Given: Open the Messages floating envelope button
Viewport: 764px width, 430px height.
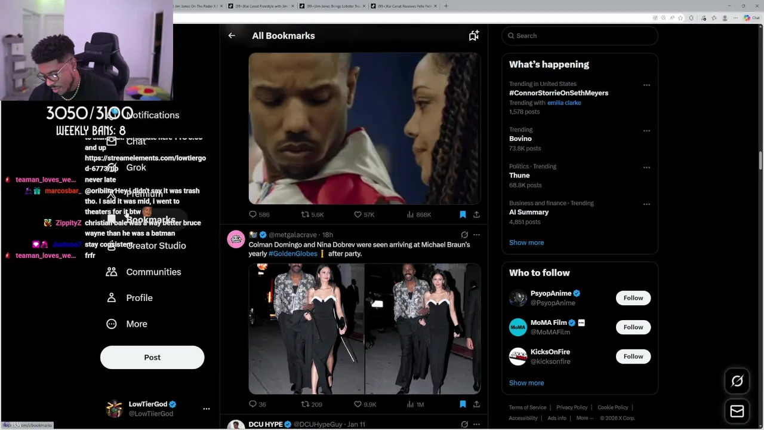Looking at the screenshot, I should [x=737, y=411].
